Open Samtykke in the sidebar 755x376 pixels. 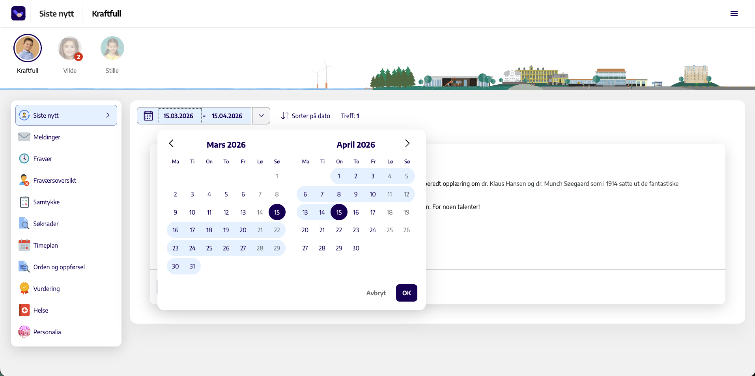tap(66, 202)
